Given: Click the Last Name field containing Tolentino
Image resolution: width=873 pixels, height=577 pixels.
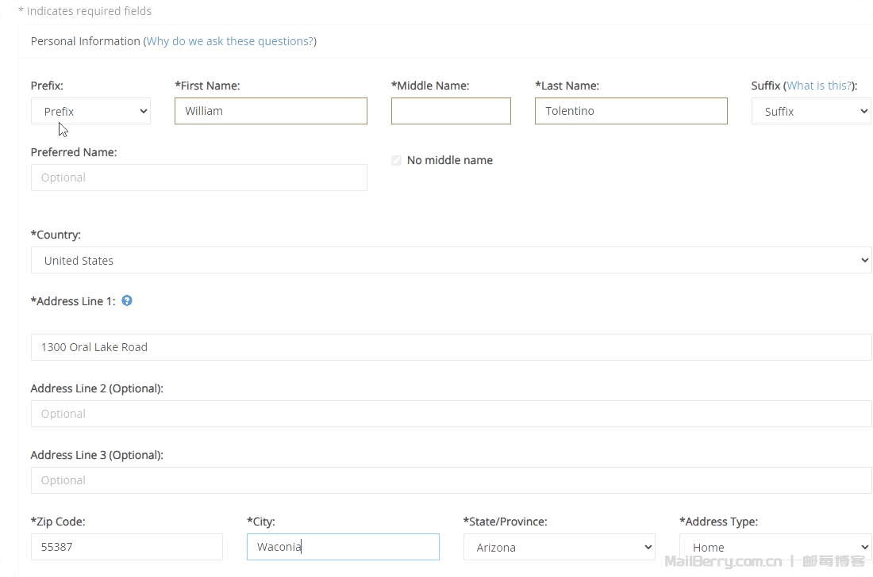Looking at the screenshot, I should tap(631, 111).
